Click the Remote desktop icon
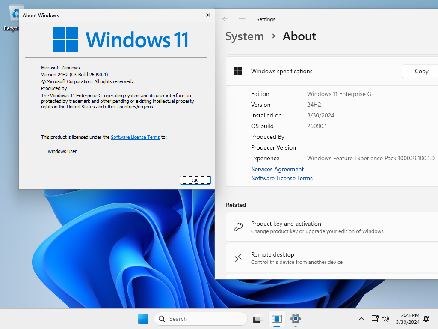Image resolution: width=438 pixels, height=329 pixels. 238,257
